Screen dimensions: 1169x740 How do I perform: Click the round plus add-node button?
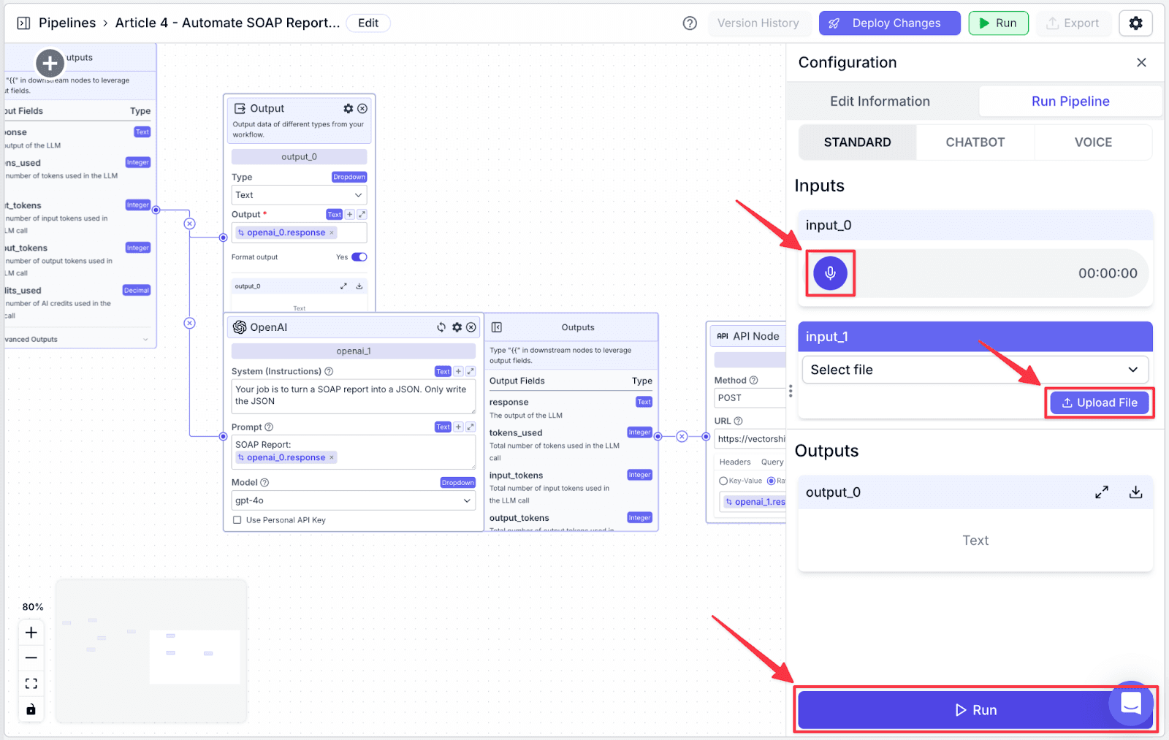click(x=50, y=64)
